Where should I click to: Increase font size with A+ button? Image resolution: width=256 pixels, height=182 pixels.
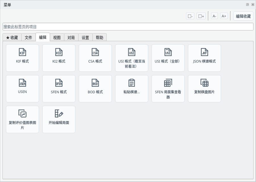[x=224, y=16]
